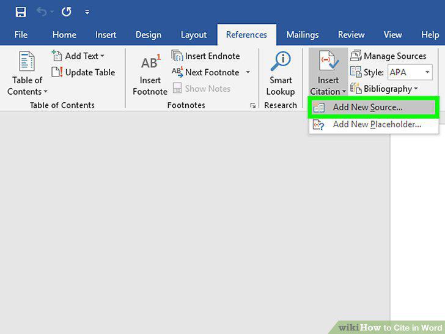Expand the Bibliography dropdown arrow
Screen dimensions: 445x334
(x=416, y=88)
